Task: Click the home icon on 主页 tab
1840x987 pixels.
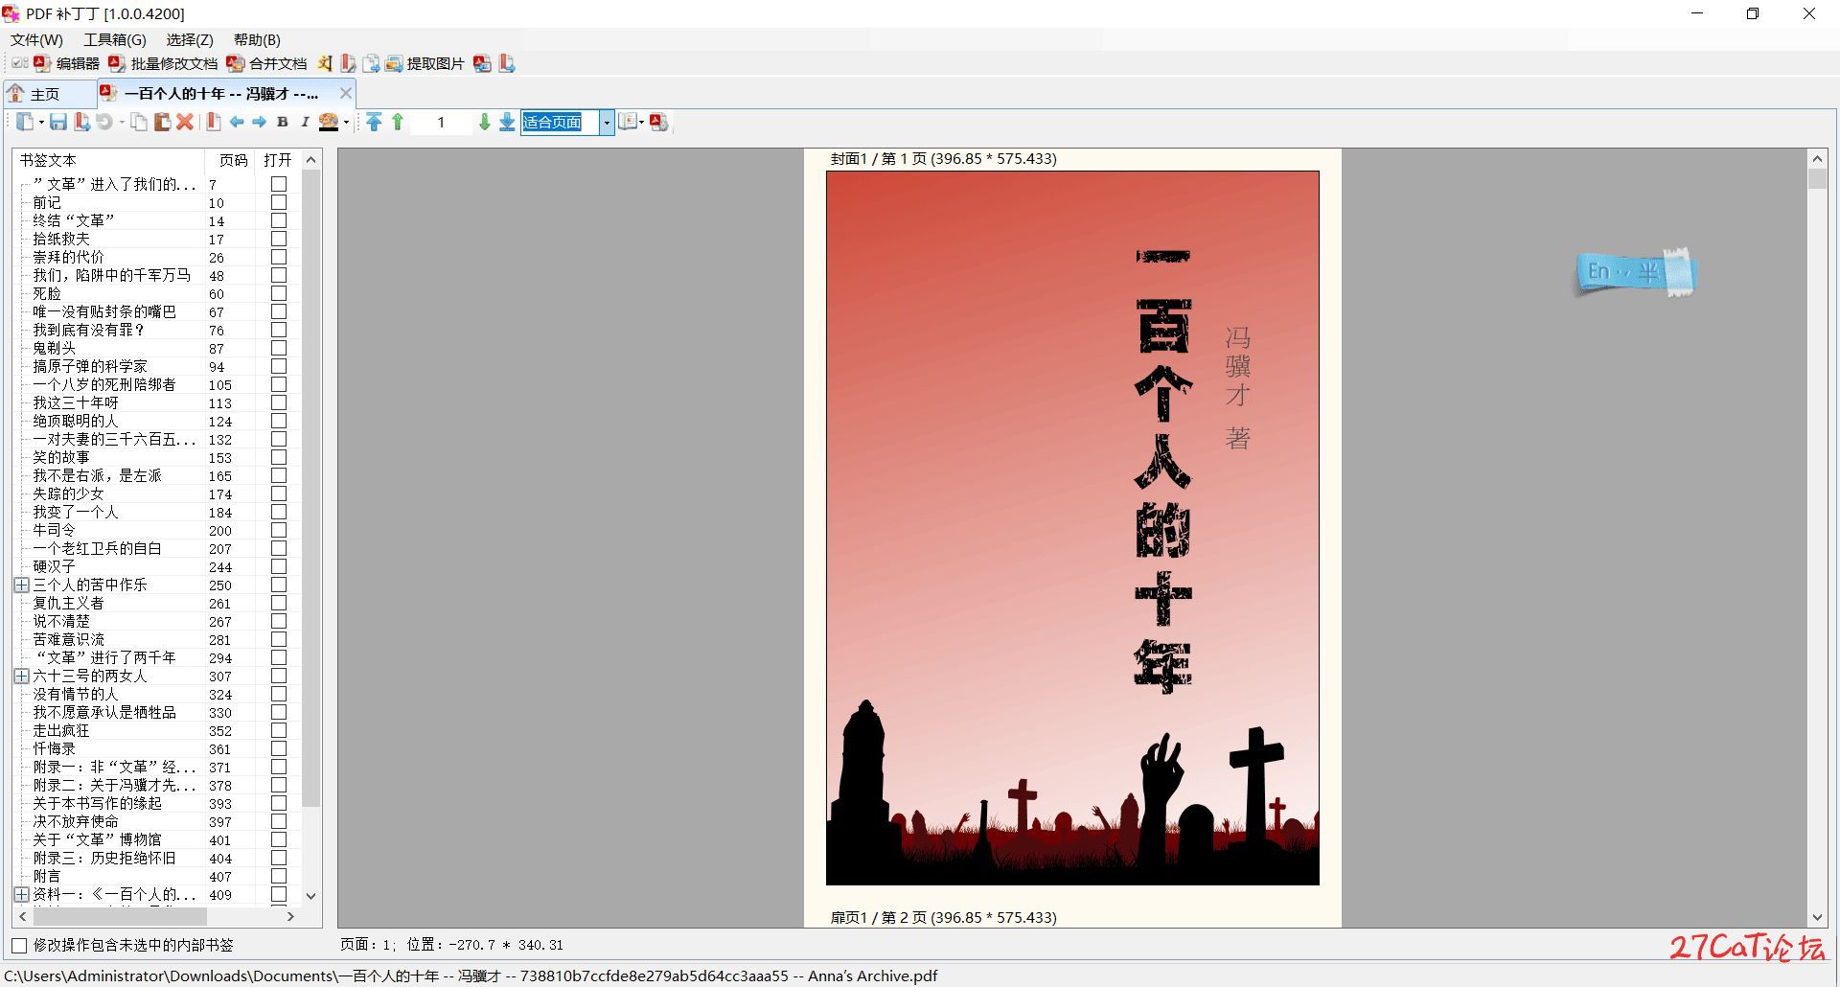Action: [x=16, y=93]
